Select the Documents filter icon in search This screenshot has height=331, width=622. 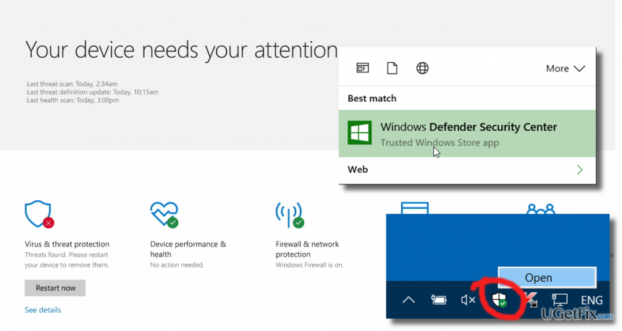coord(392,68)
